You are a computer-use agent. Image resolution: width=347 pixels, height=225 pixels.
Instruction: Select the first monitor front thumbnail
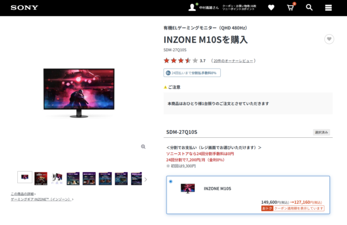coord(25,177)
